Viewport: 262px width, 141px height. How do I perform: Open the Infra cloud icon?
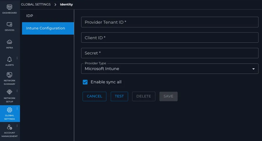pyautogui.click(x=9, y=42)
